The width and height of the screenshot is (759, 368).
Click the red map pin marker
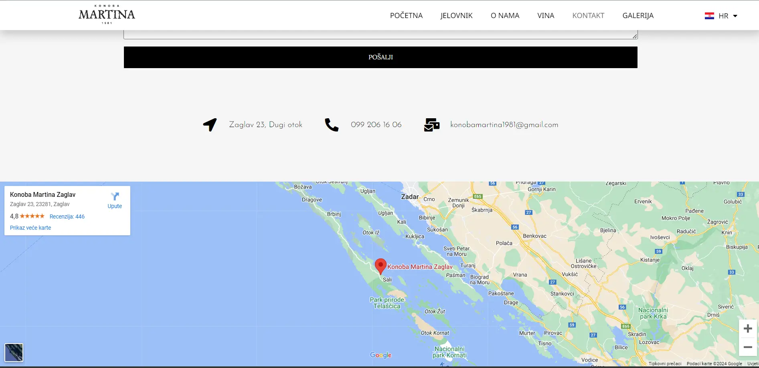(380, 266)
